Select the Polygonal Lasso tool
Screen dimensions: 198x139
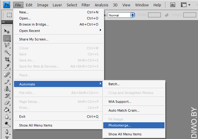click(x=7, y=45)
